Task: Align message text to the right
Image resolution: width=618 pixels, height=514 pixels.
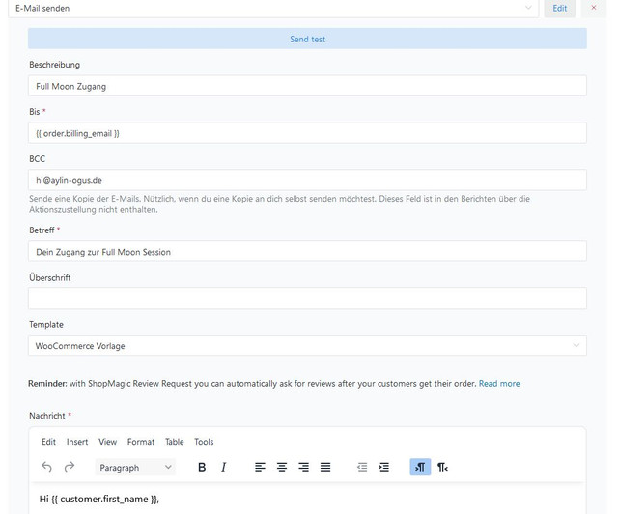Action: 303,467
